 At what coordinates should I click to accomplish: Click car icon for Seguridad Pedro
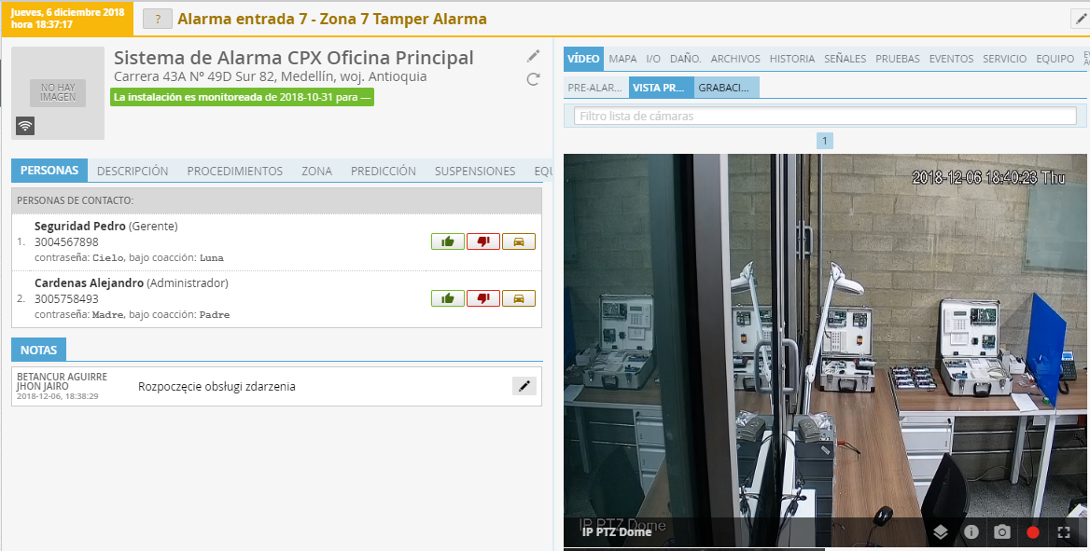(519, 241)
